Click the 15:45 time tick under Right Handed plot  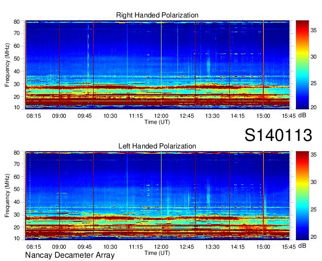coord(289,116)
